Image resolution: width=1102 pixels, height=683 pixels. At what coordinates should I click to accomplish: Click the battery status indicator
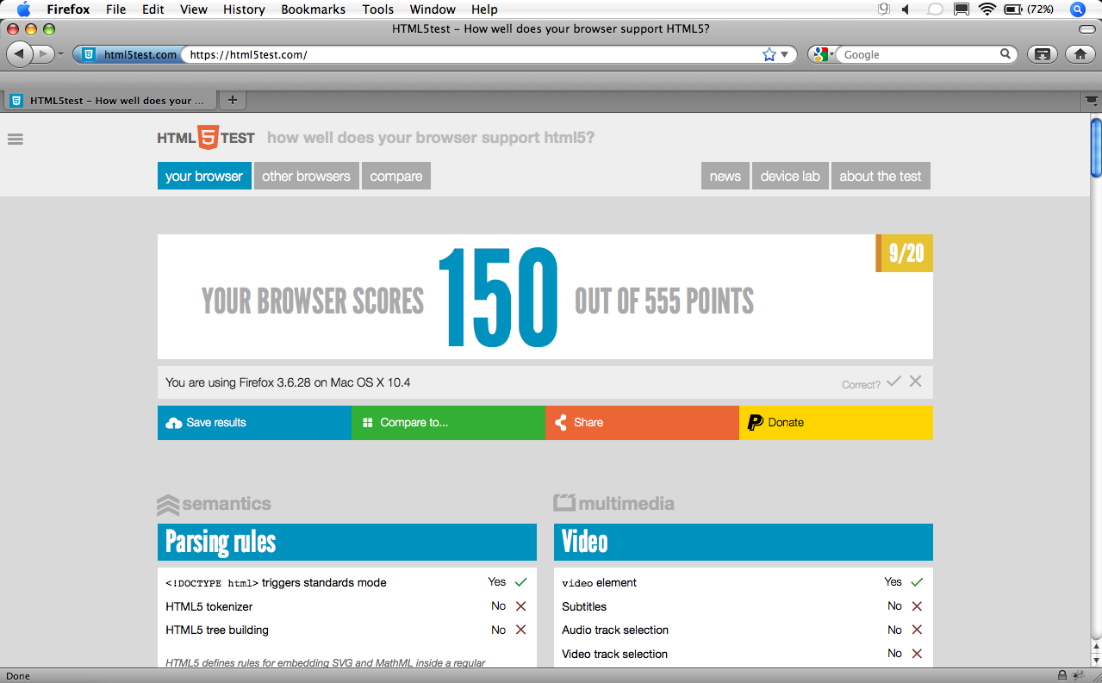pos(1029,9)
